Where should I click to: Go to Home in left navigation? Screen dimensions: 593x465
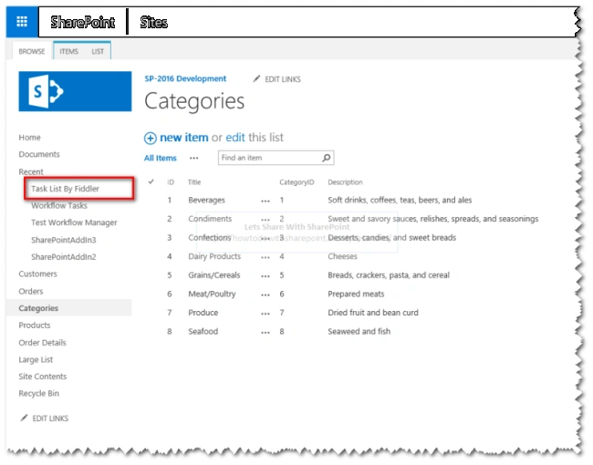[29, 138]
